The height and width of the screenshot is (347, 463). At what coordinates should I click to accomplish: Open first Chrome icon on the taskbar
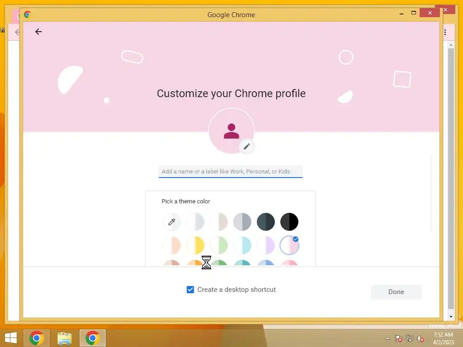tap(37, 338)
